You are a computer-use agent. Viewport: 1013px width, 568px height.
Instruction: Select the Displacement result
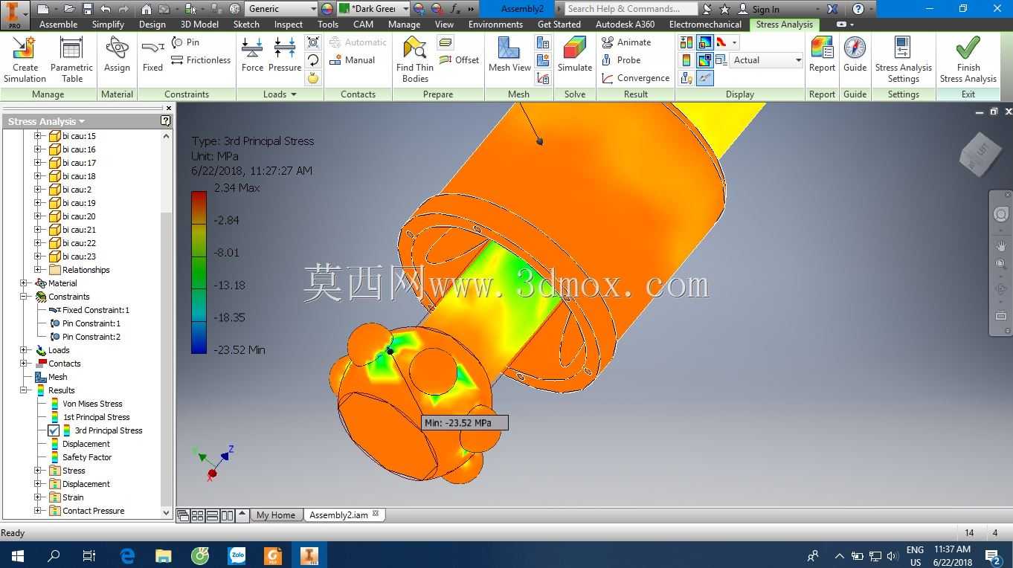click(86, 444)
